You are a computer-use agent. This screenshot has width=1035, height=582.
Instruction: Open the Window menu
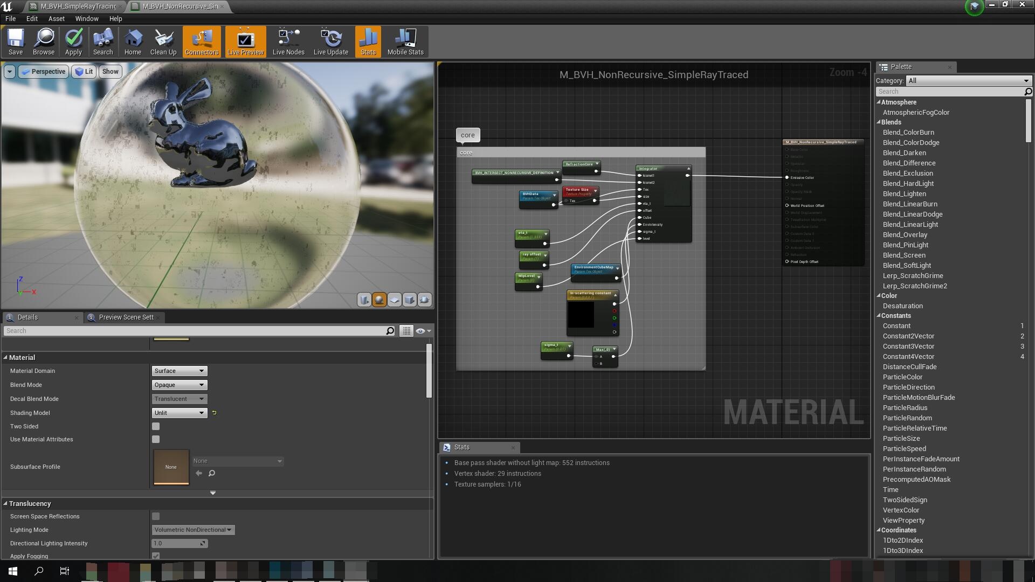(87, 18)
